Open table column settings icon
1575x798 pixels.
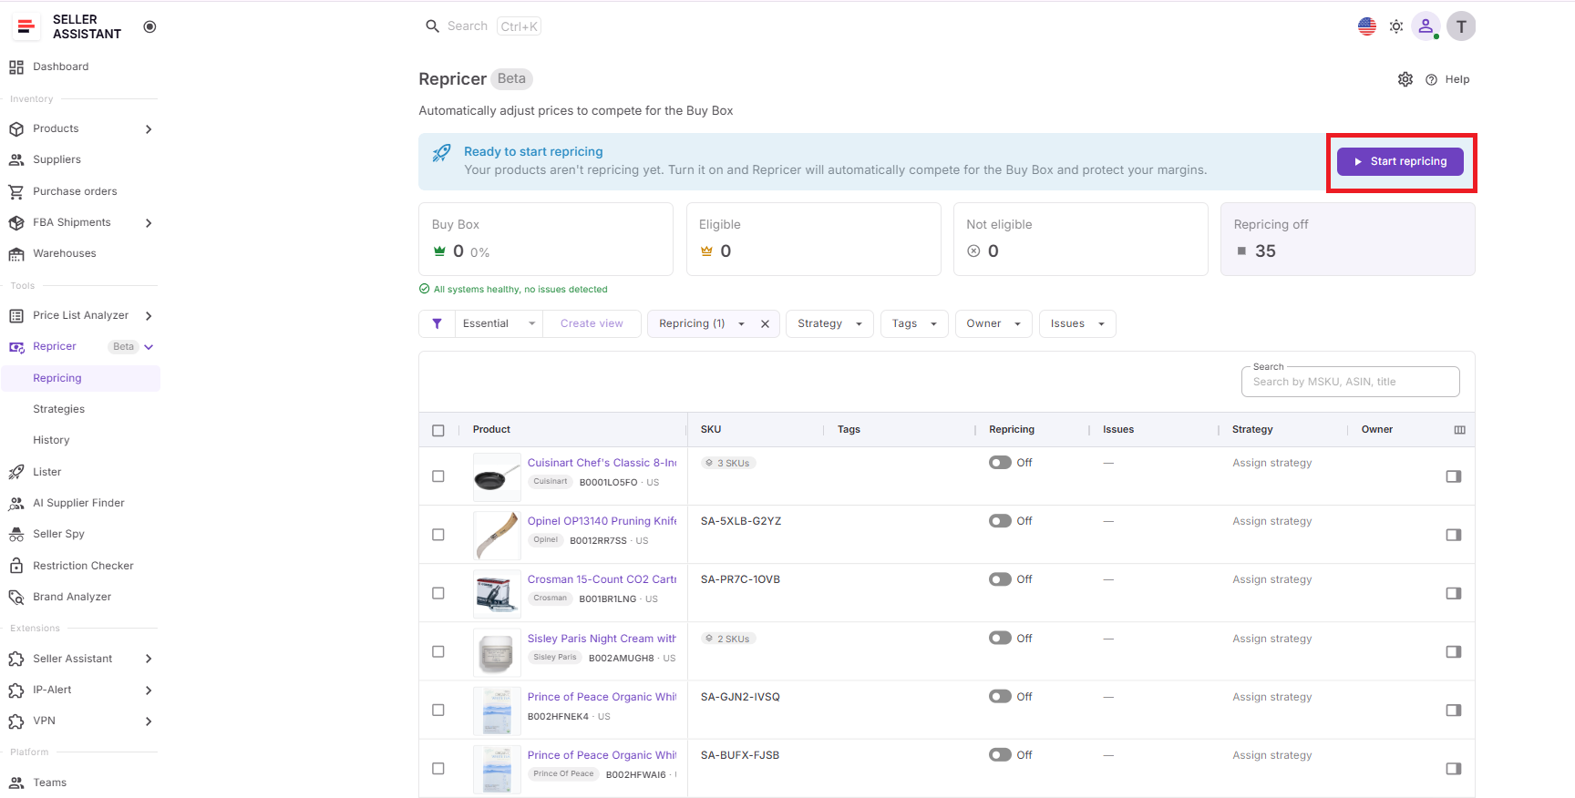pyautogui.click(x=1459, y=430)
